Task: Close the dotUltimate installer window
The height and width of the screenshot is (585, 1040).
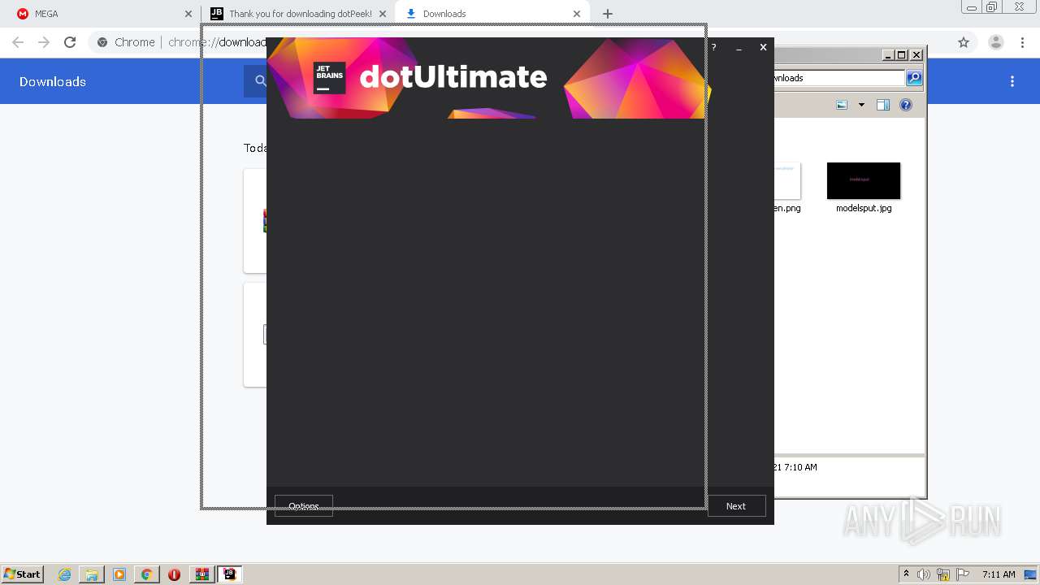Action: click(x=763, y=48)
